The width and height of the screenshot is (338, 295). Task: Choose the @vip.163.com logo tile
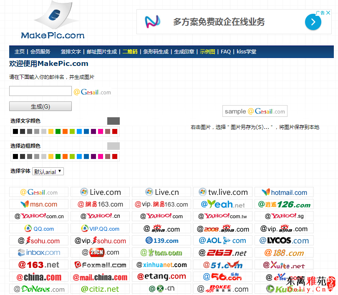(x=161, y=204)
